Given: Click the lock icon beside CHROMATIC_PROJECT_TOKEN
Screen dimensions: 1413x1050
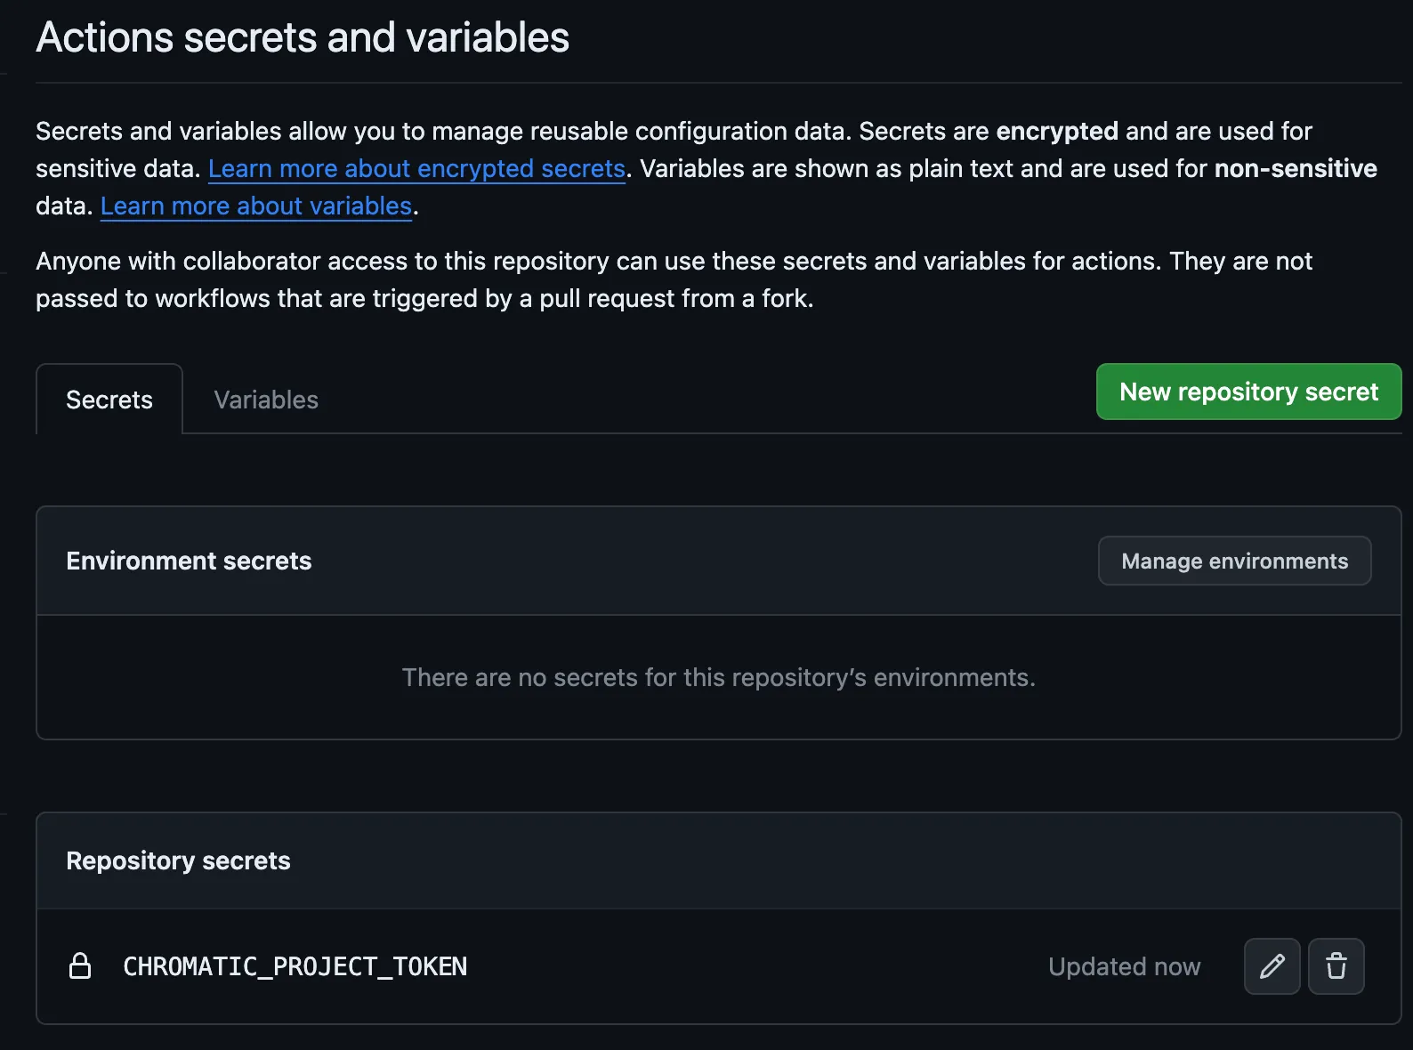Looking at the screenshot, I should [x=80, y=966].
